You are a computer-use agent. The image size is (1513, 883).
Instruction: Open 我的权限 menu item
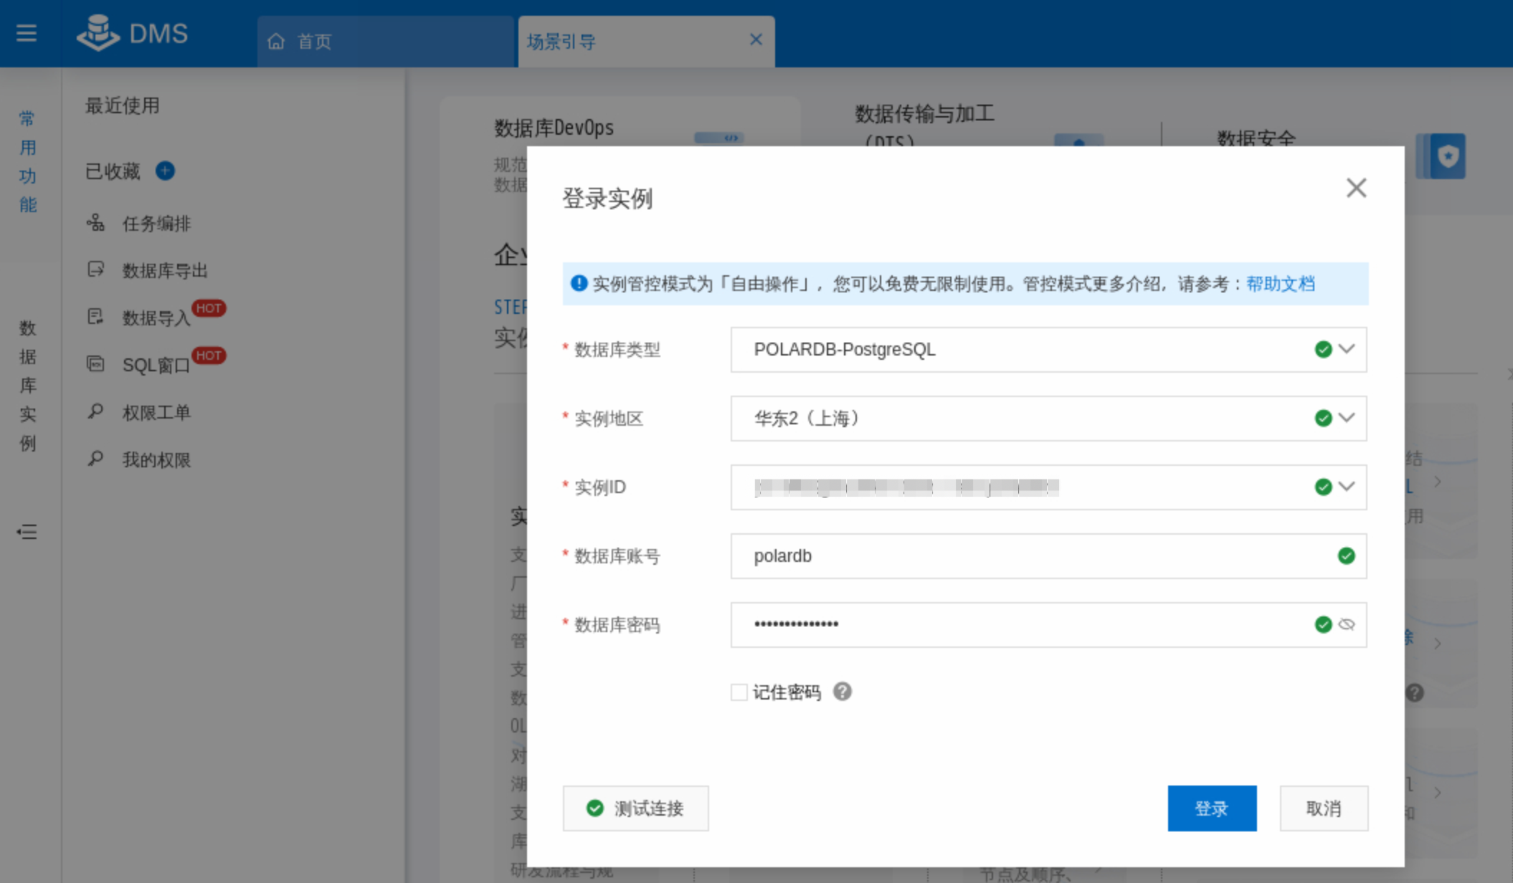pyautogui.click(x=156, y=460)
